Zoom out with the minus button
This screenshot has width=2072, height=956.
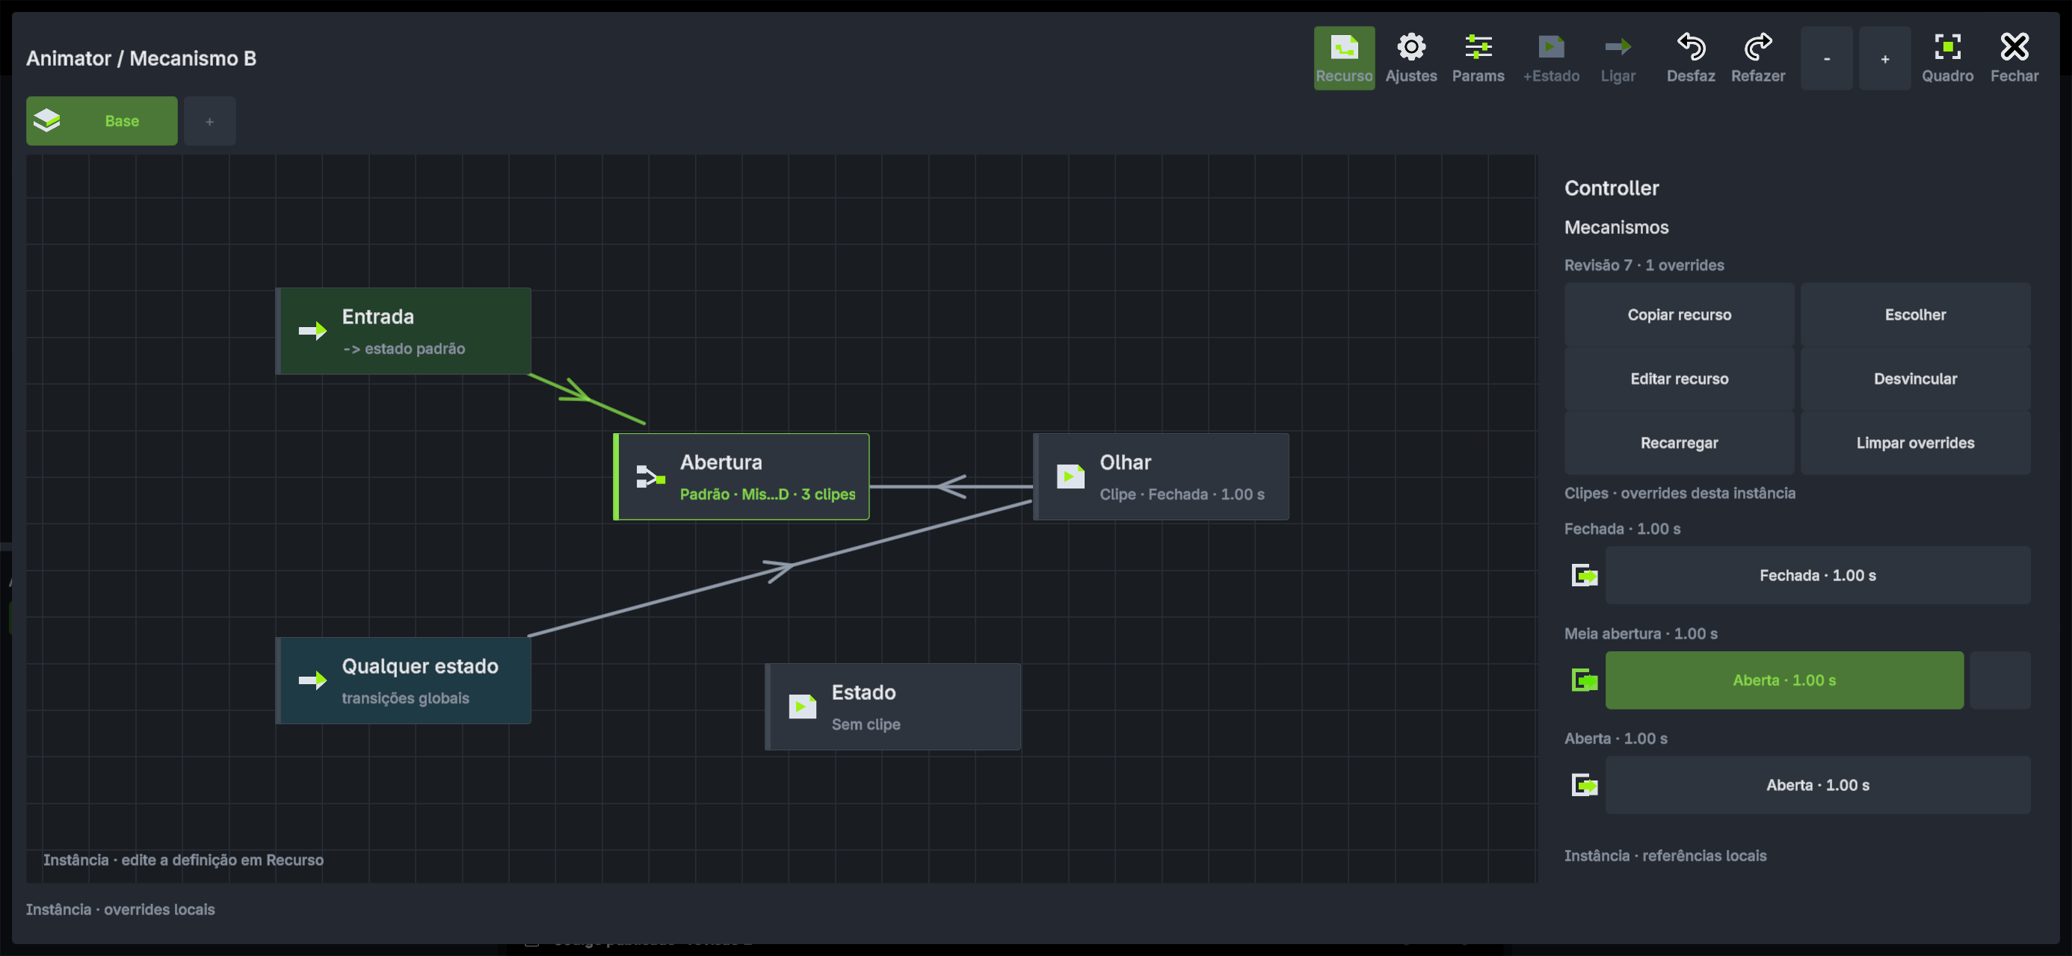tap(1827, 58)
